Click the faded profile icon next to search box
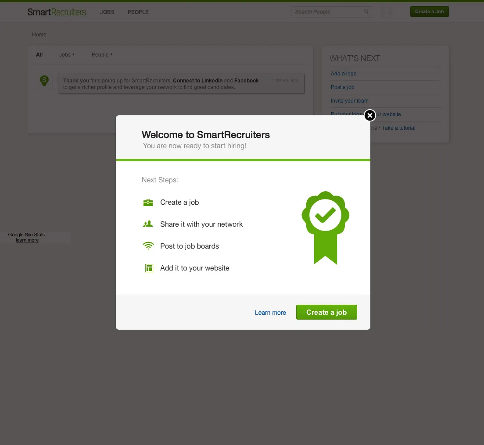 click(x=387, y=12)
